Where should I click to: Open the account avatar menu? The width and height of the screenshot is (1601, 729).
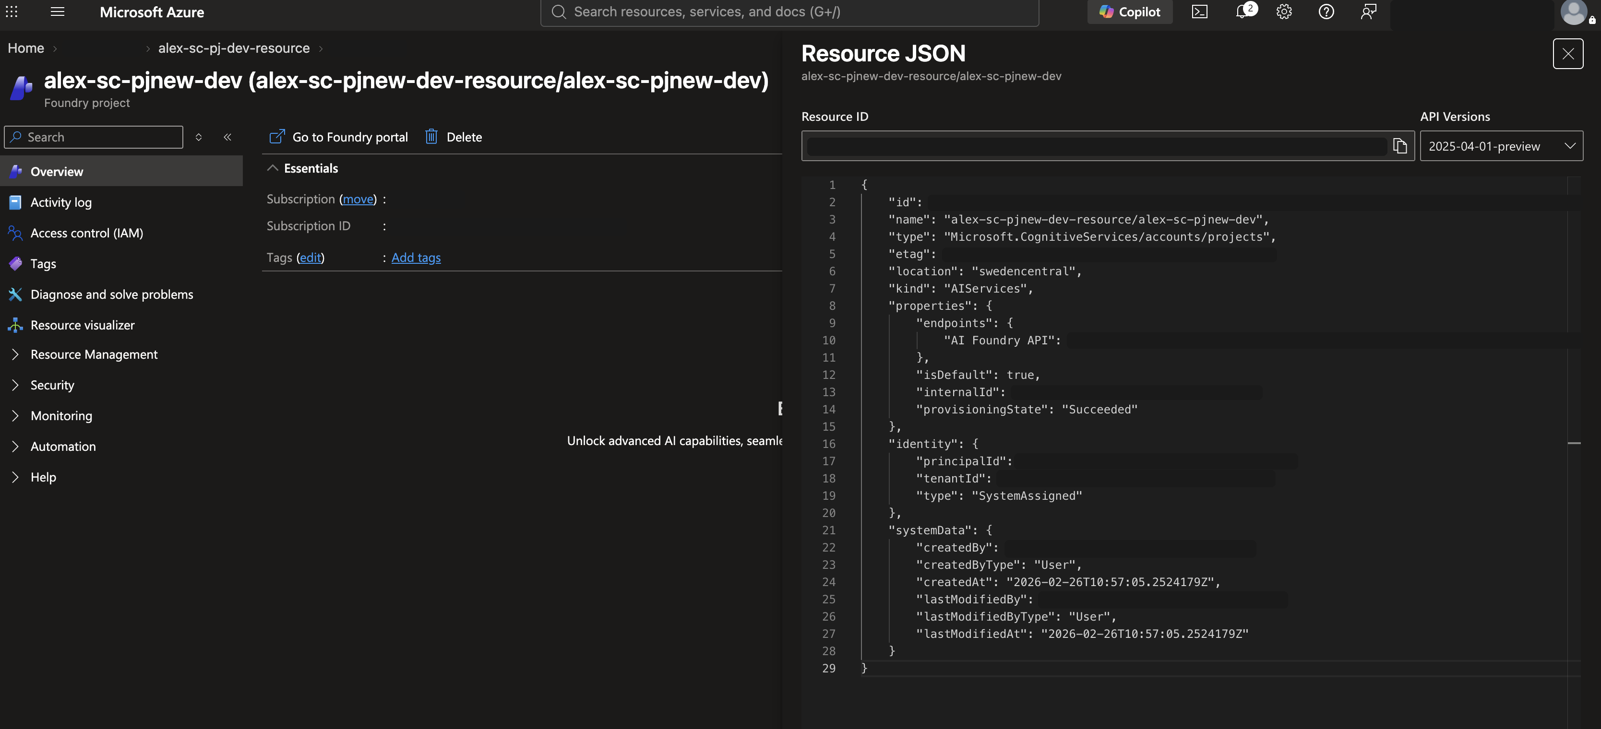tap(1574, 12)
